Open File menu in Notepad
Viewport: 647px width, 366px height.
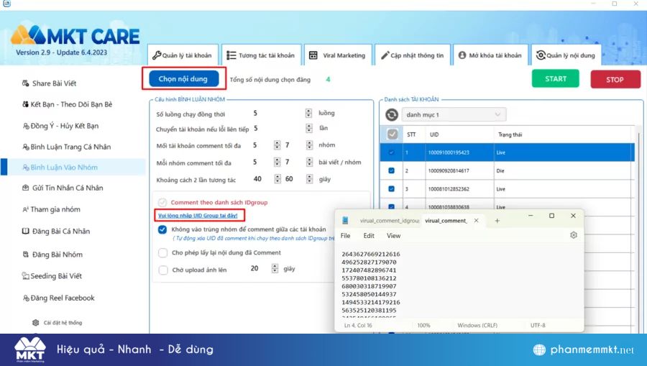coord(345,236)
